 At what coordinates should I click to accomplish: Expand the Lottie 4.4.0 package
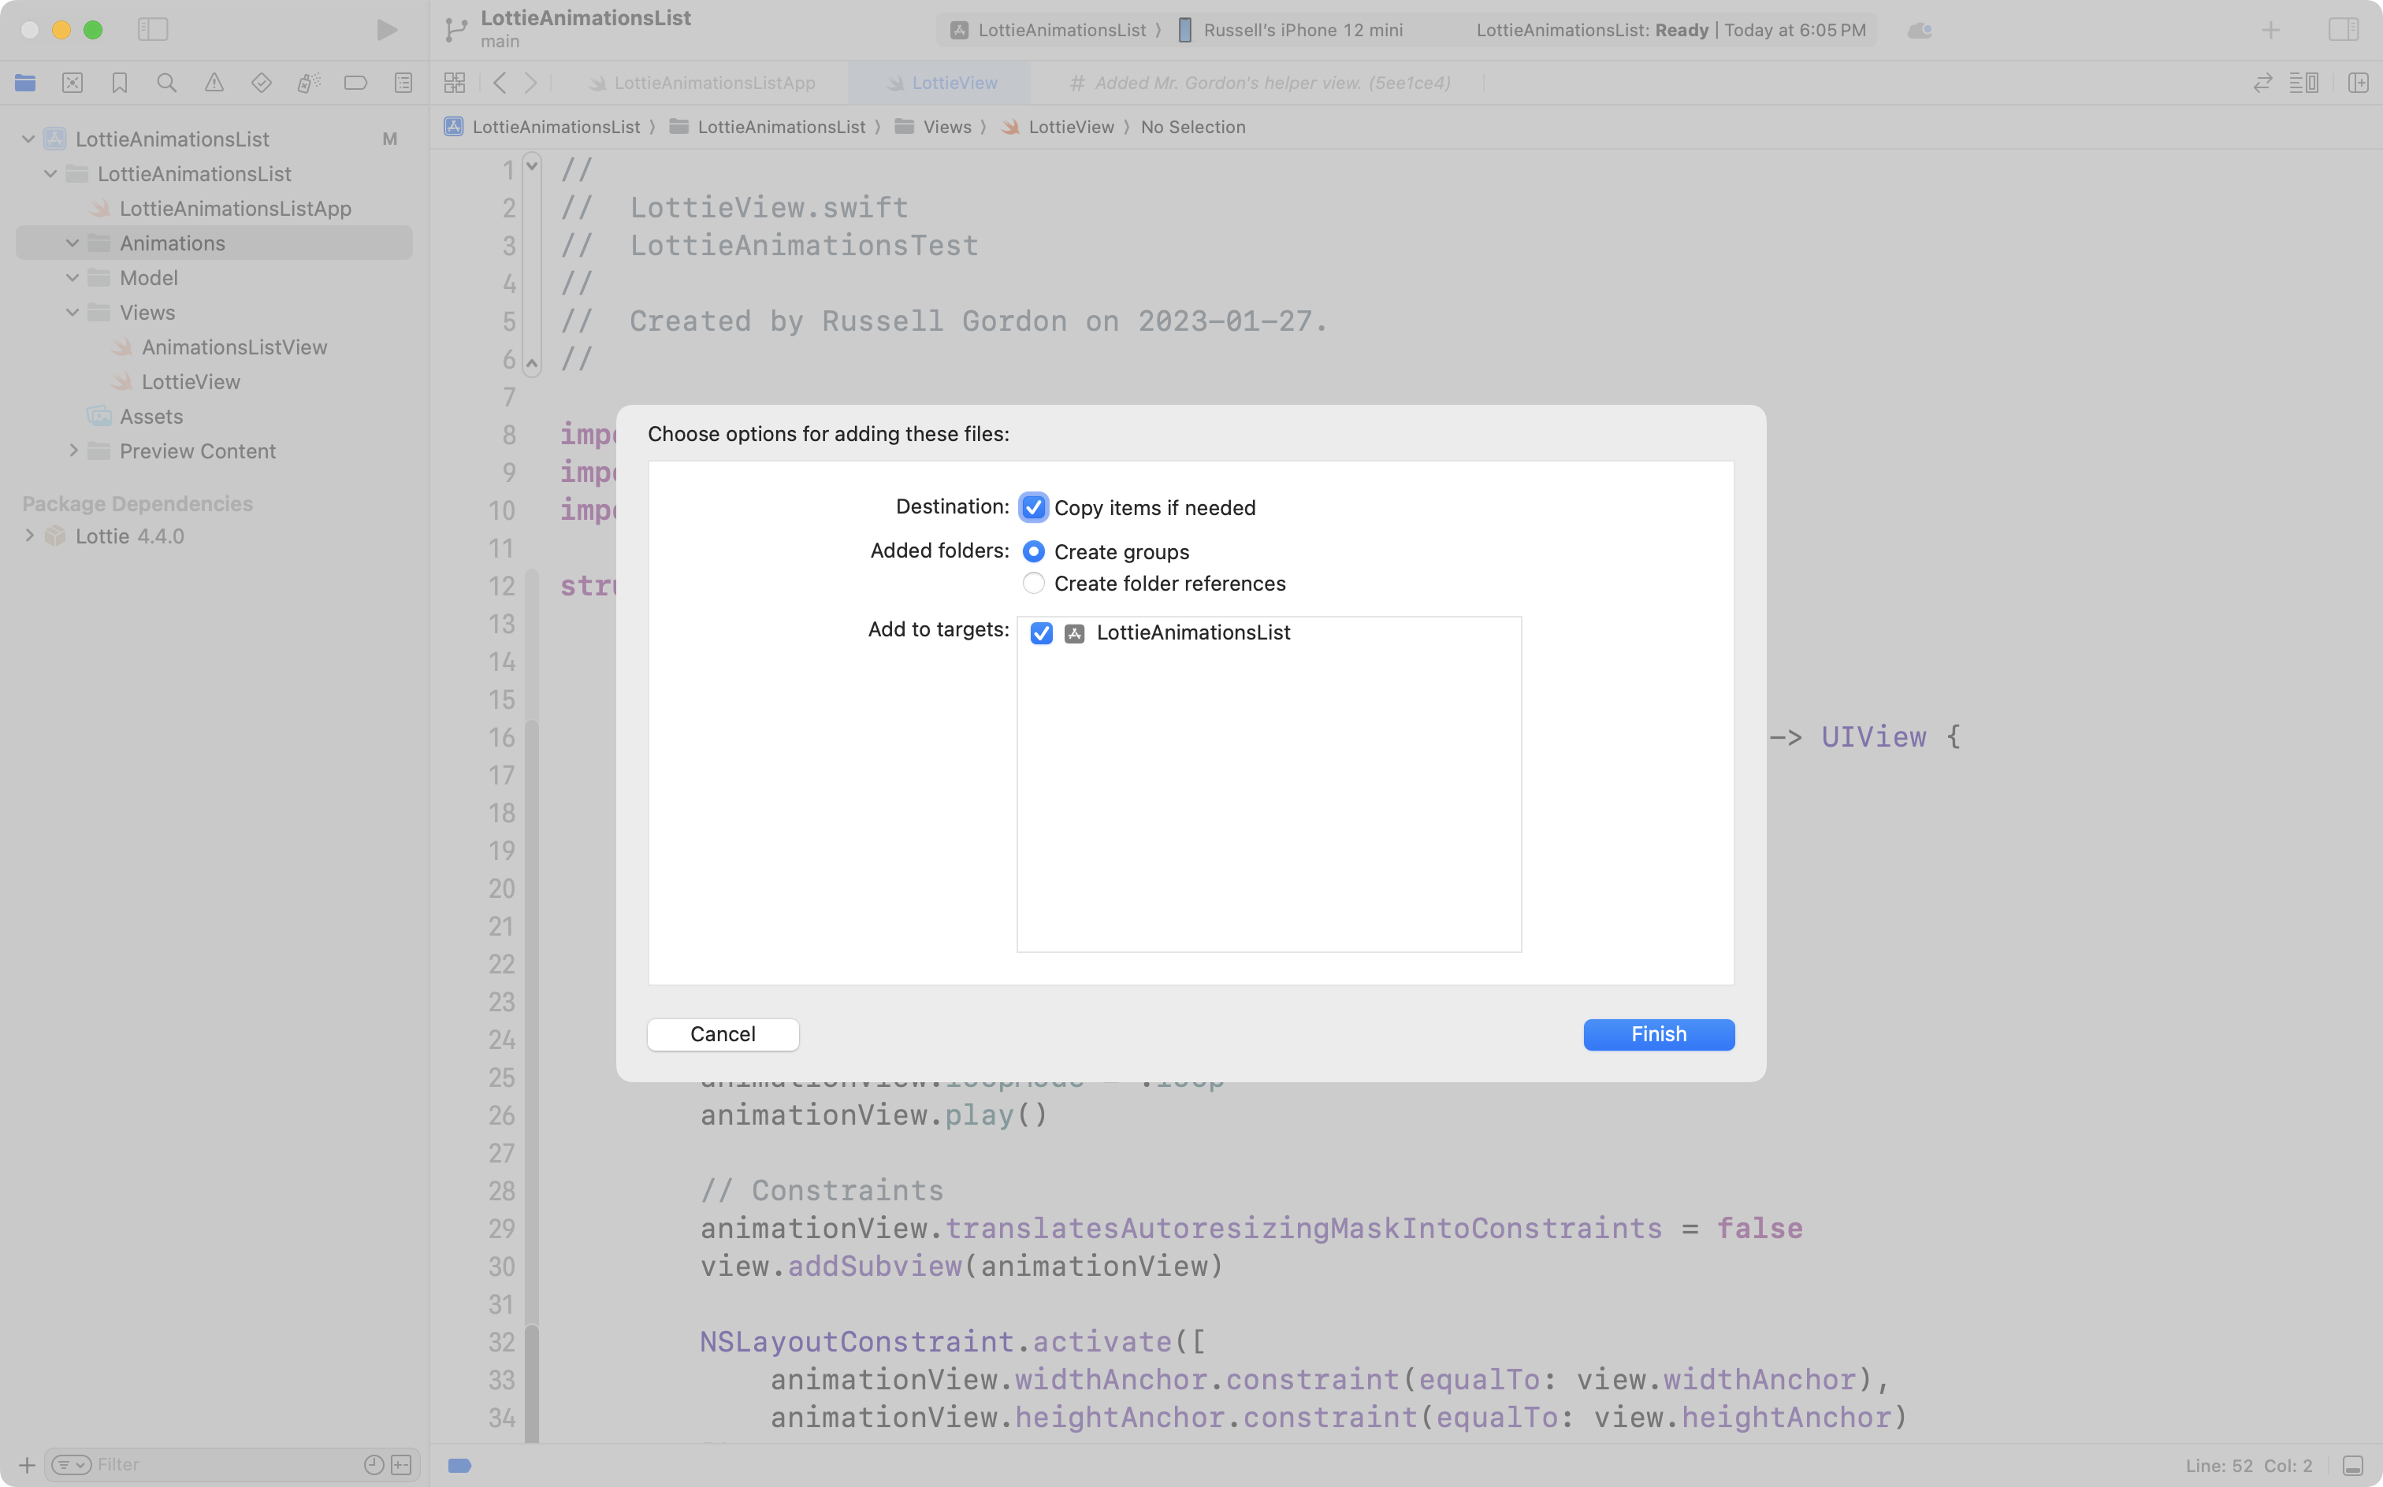click(x=29, y=536)
